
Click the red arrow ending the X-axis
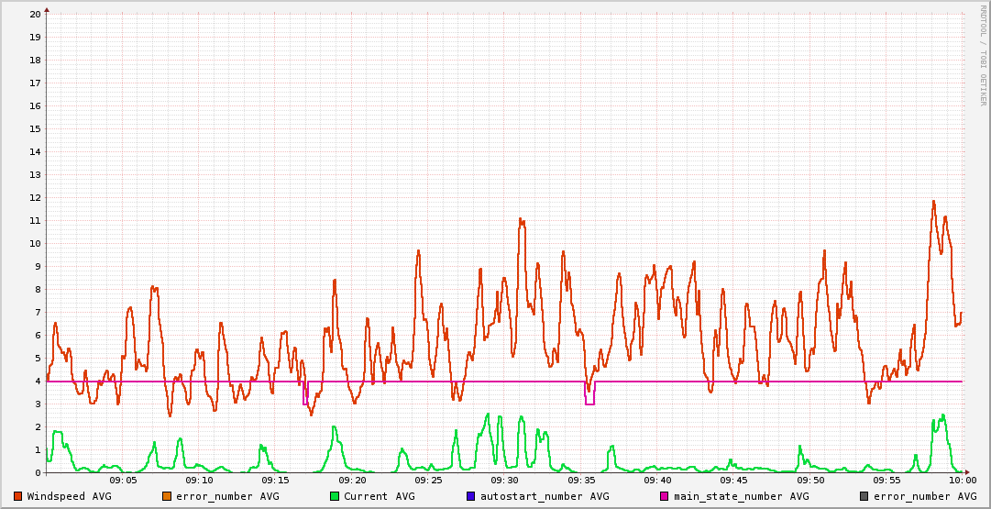[968, 472]
